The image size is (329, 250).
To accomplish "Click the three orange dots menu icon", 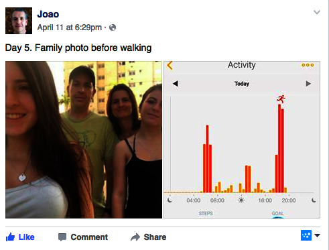I will 308,65.
